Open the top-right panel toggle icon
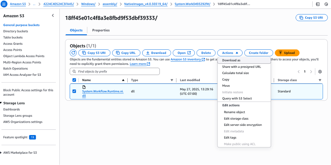The image size is (331, 165). 318,4
